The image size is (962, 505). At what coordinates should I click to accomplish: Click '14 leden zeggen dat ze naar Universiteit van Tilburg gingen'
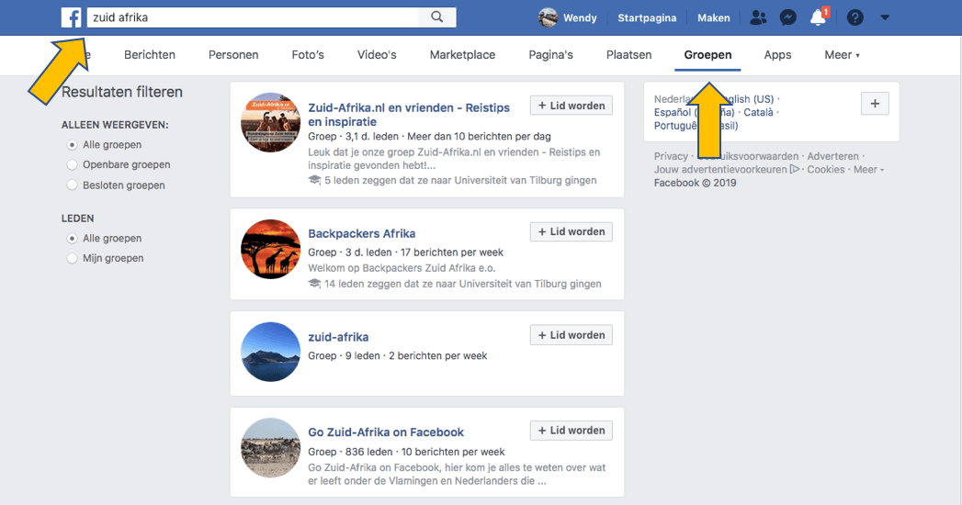(x=462, y=284)
